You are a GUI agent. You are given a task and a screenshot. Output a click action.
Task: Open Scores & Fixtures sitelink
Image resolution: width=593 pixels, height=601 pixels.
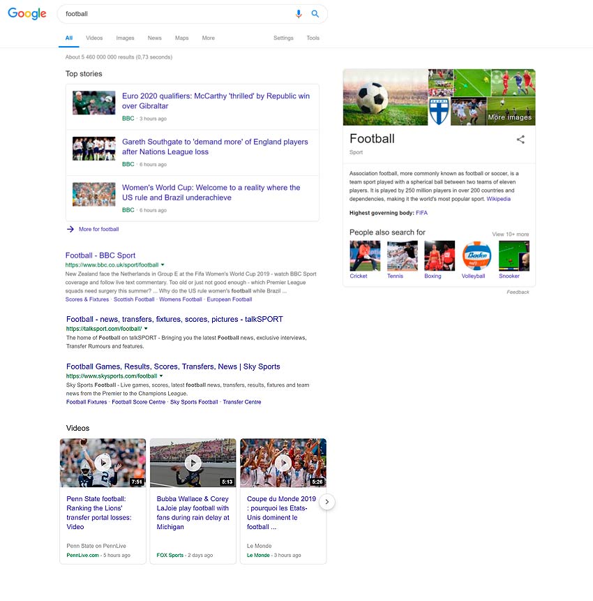(x=87, y=299)
